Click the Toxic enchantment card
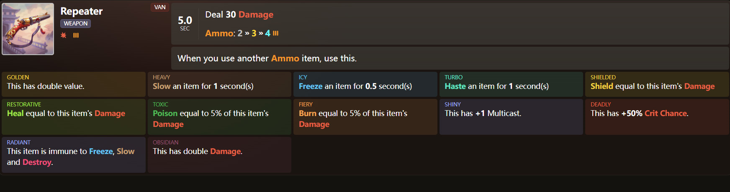This screenshot has height=192, width=730. pyautogui.click(x=219, y=117)
